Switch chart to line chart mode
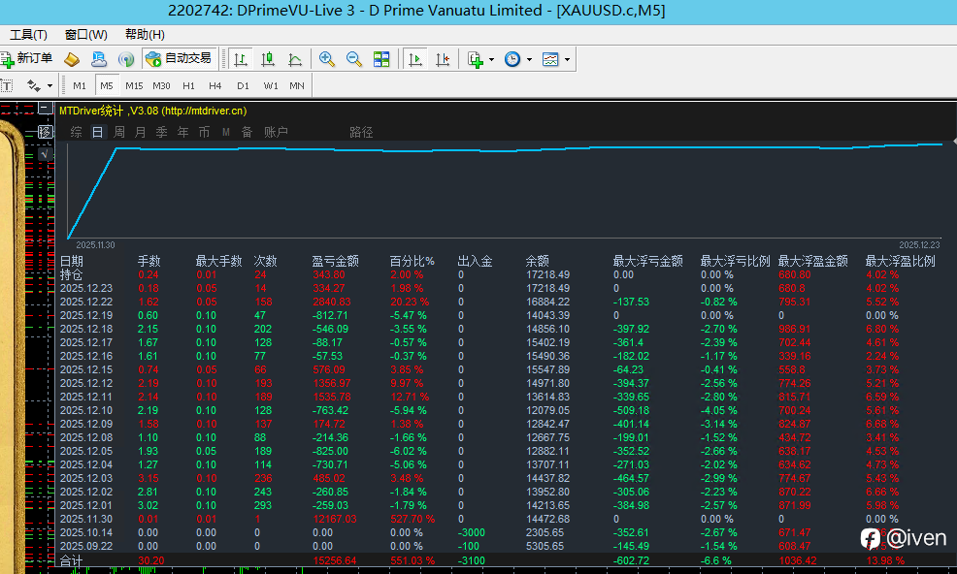The height and width of the screenshot is (574, 957). [294, 59]
